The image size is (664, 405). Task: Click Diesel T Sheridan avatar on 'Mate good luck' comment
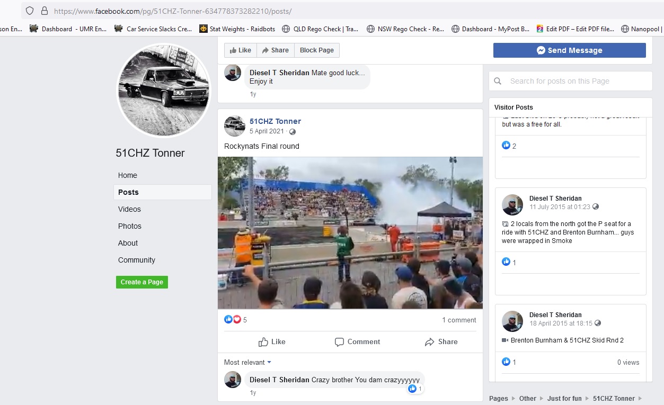click(233, 73)
